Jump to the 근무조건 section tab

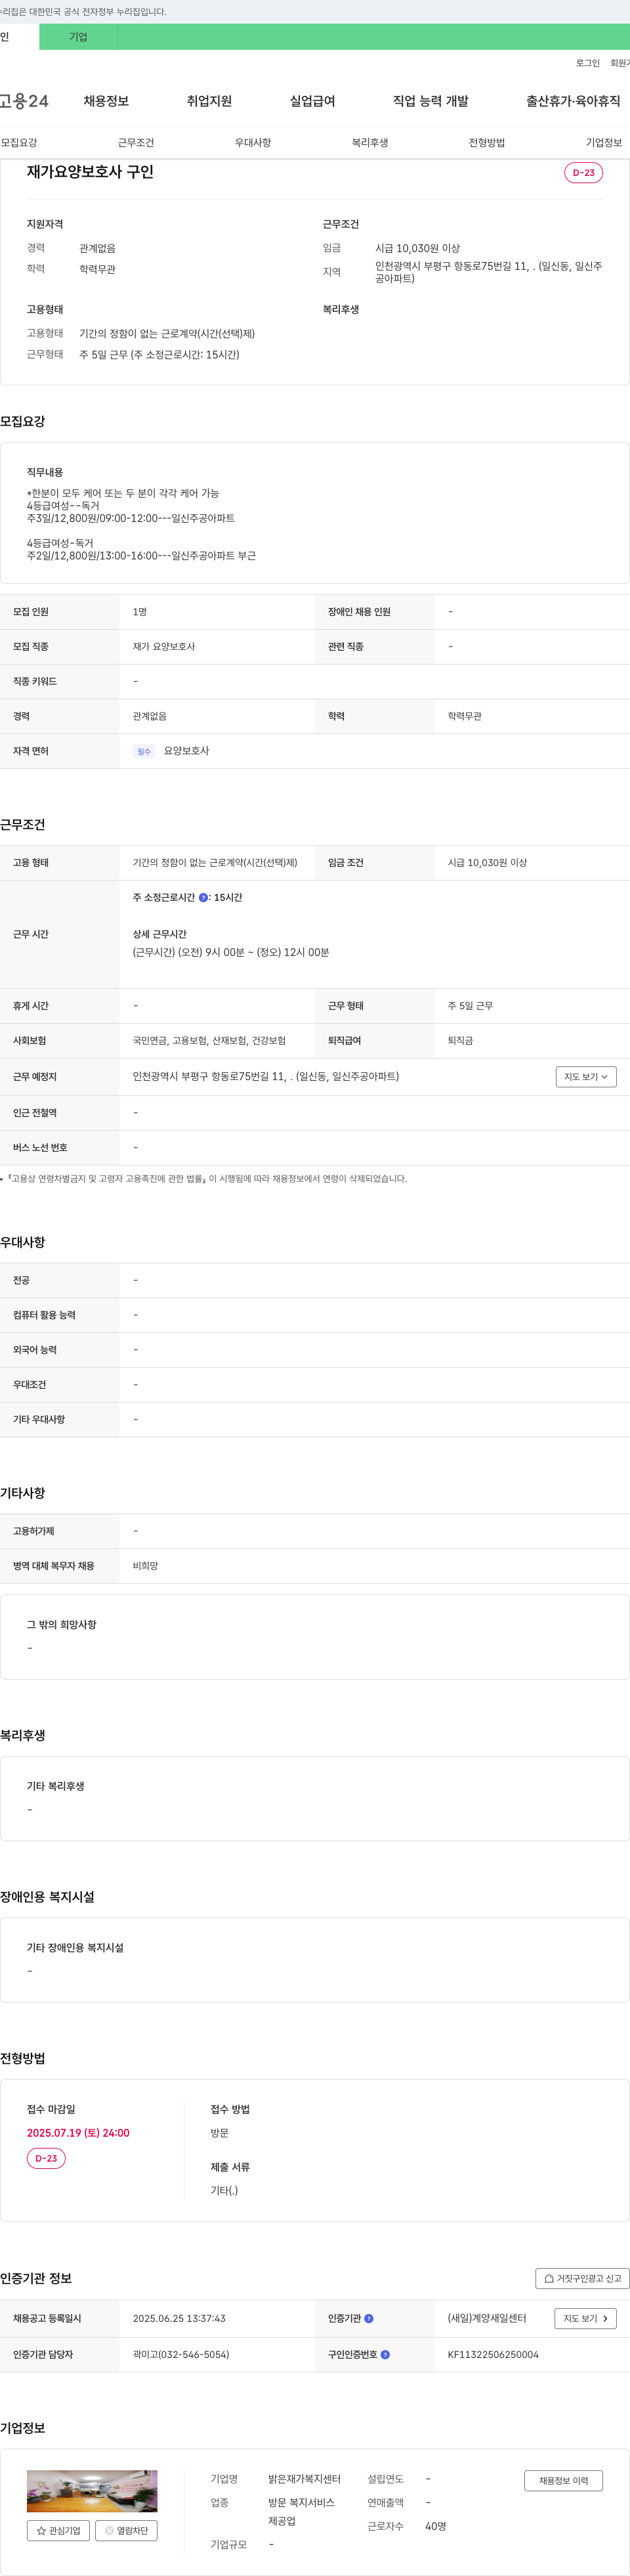pyautogui.click(x=136, y=143)
